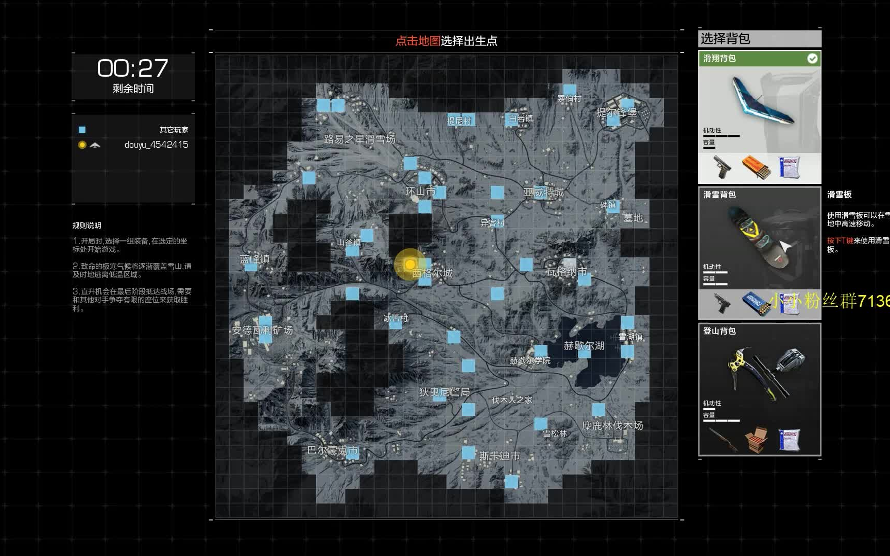Click the orange ammo box in 滑翔背包
The width and height of the screenshot is (890, 556).
point(756,167)
